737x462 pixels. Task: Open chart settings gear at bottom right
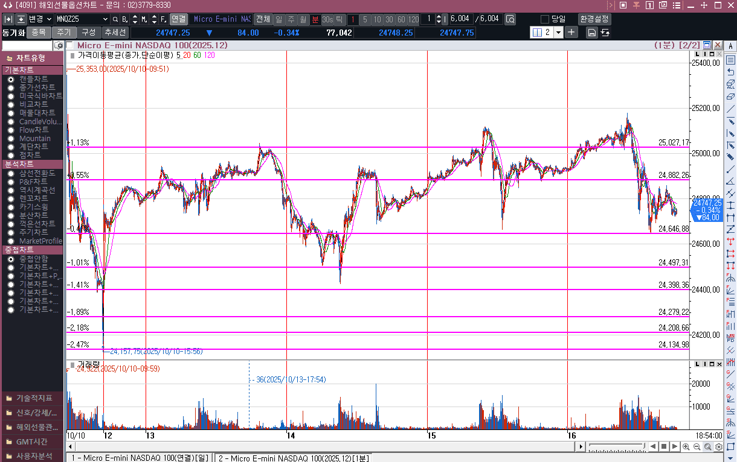click(719, 447)
